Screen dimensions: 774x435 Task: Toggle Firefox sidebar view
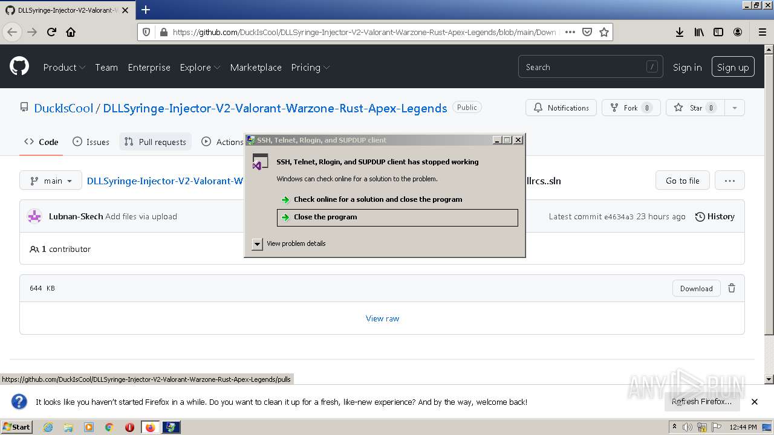[x=718, y=32]
